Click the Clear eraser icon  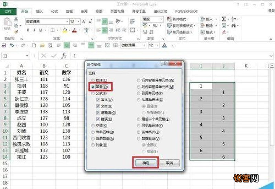coord(224,32)
